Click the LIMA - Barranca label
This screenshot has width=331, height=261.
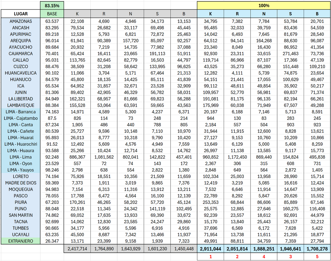(x=21, y=112)
